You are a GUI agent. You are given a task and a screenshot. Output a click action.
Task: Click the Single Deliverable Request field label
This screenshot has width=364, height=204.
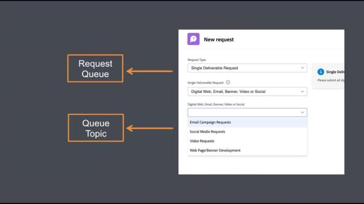[205, 83]
